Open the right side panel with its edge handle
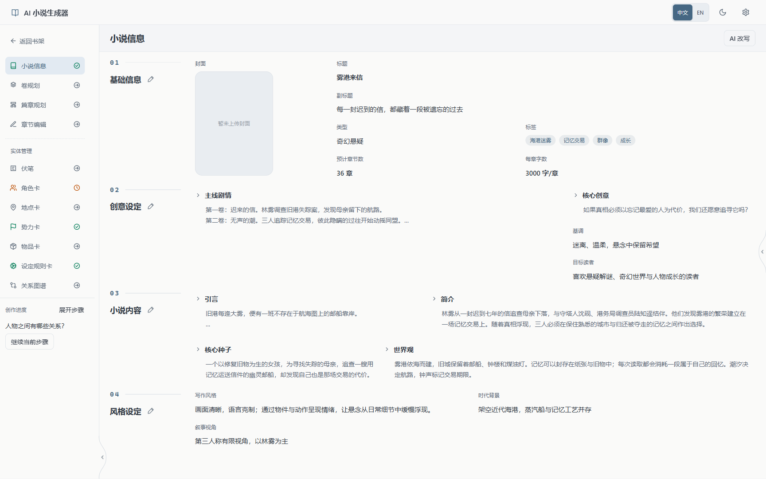The image size is (766, 479). tap(762, 252)
